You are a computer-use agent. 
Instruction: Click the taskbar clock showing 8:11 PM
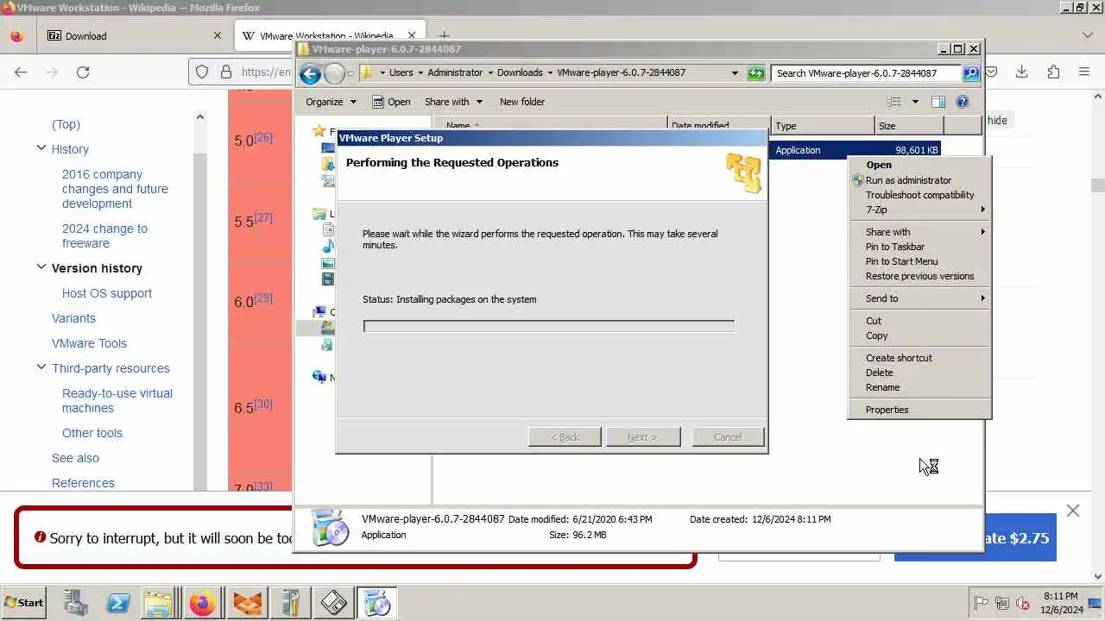[x=1060, y=603]
